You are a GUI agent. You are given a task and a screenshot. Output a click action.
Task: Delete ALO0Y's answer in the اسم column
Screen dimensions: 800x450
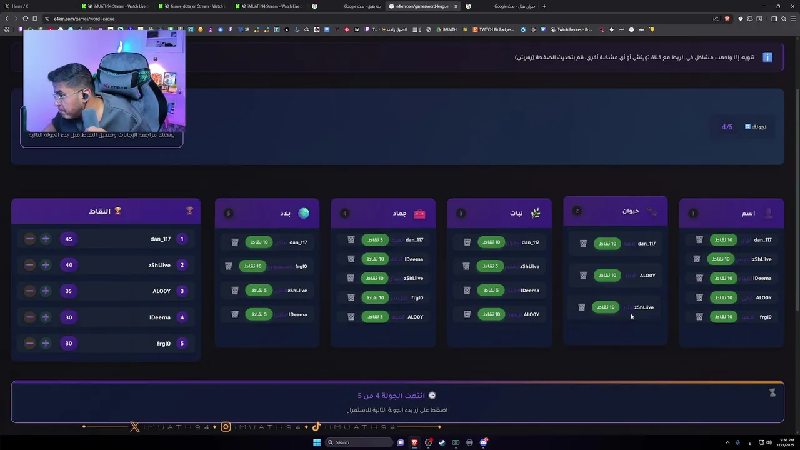699,297
